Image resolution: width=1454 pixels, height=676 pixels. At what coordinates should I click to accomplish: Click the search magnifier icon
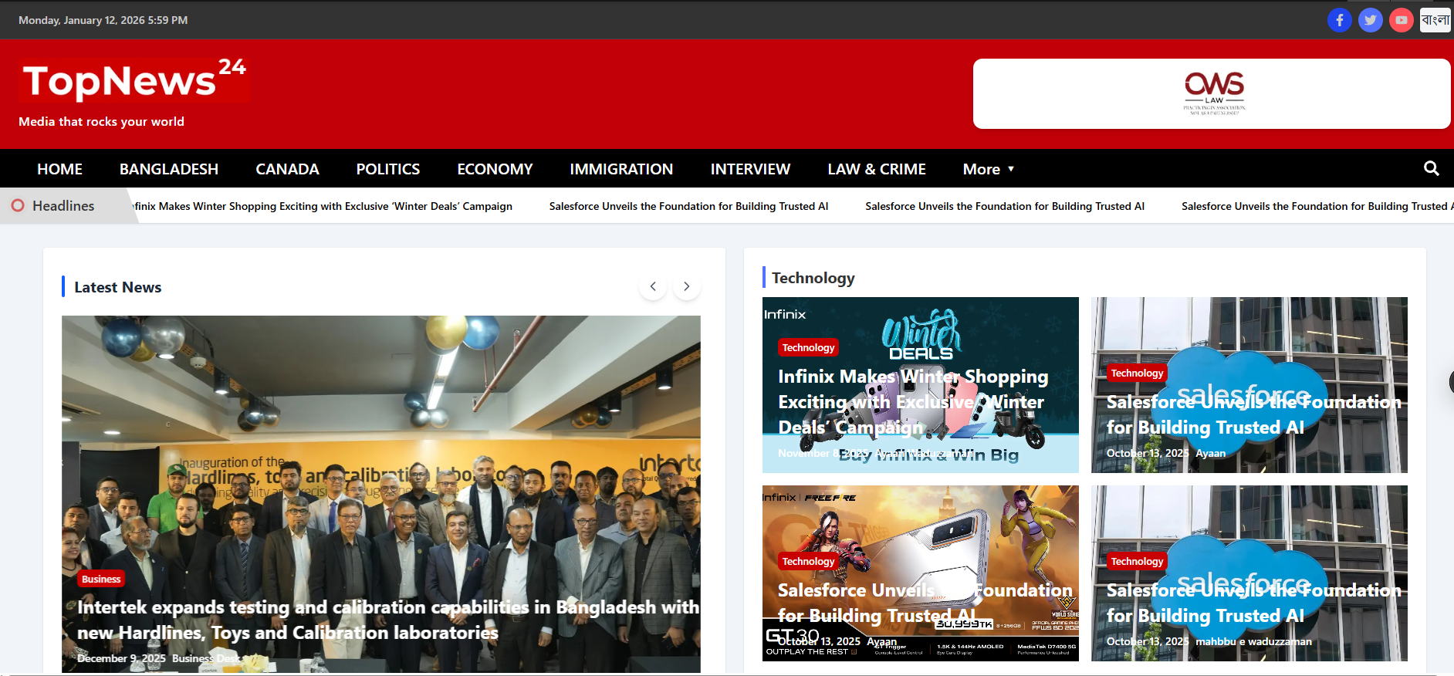pyautogui.click(x=1431, y=168)
